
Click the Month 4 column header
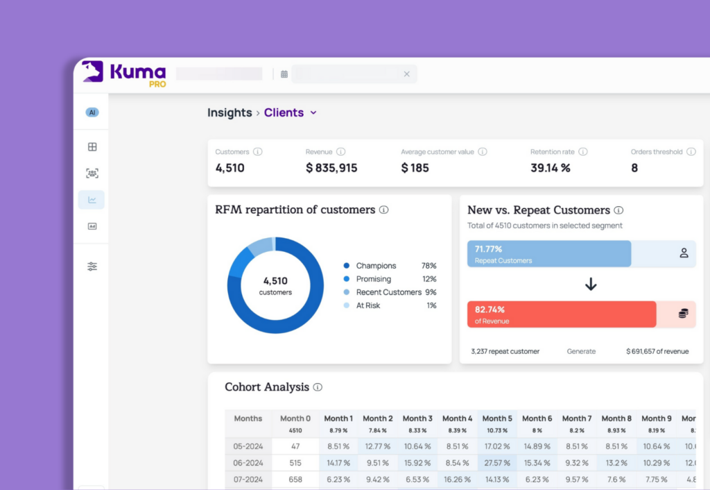click(458, 423)
